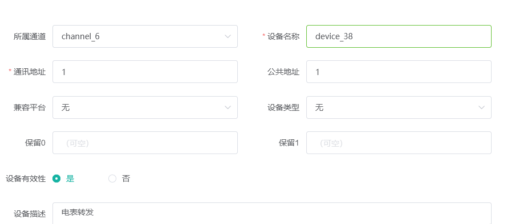
Task: Select the 否 radio button for 设备有效性
Action: pyautogui.click(x=112, y=179)
